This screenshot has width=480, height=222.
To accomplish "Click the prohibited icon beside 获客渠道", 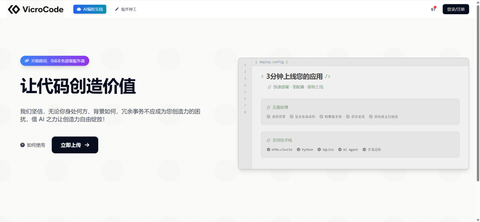I will click(348, 117).
